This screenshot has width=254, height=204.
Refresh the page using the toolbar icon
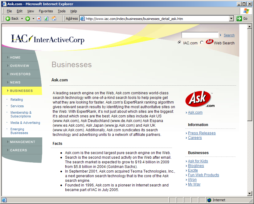coord(46,18)
